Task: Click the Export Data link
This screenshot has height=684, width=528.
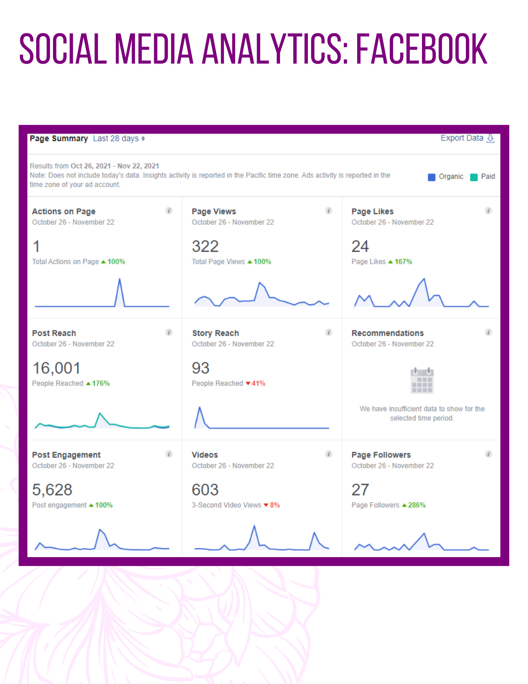Action: click(x=462, y=138)
